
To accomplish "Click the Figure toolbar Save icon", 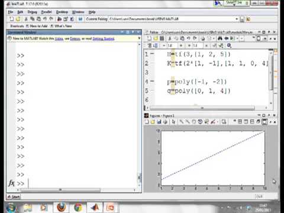I will pyautogui.click(x=159, y=122).
